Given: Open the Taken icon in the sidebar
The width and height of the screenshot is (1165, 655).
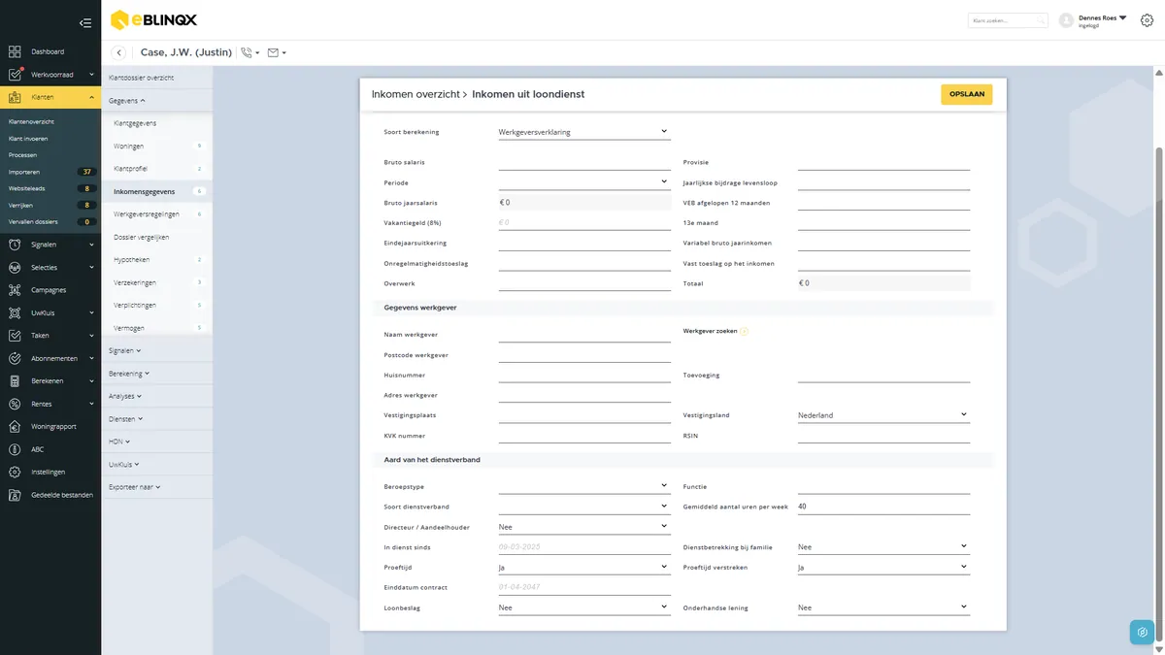Looking at the screenshot, I should point(15,336).
